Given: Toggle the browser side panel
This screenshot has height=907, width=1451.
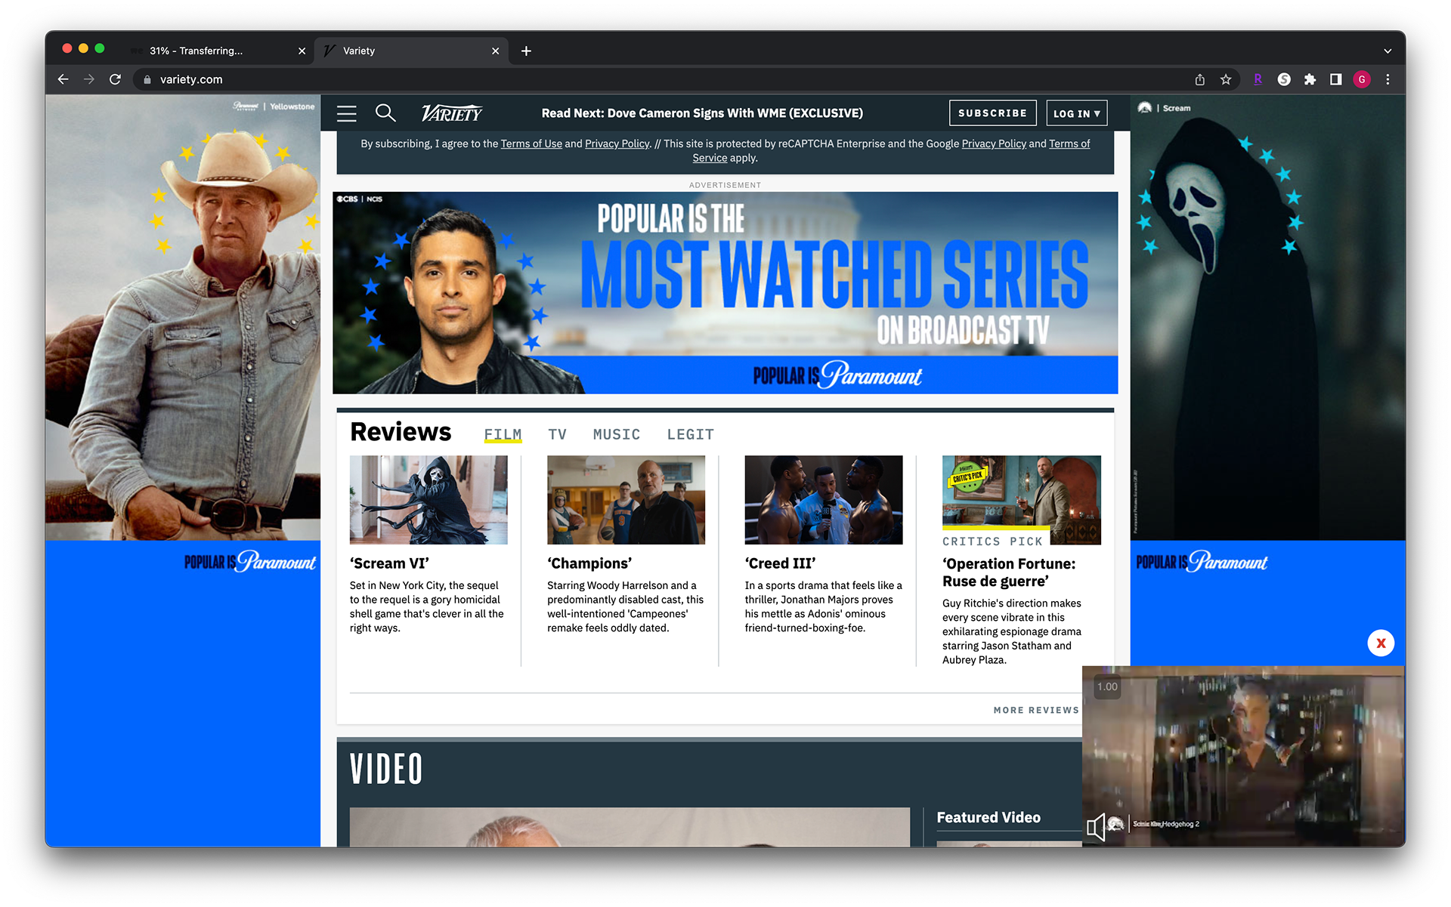Looking at the screenshot, I should (1335, 79).
